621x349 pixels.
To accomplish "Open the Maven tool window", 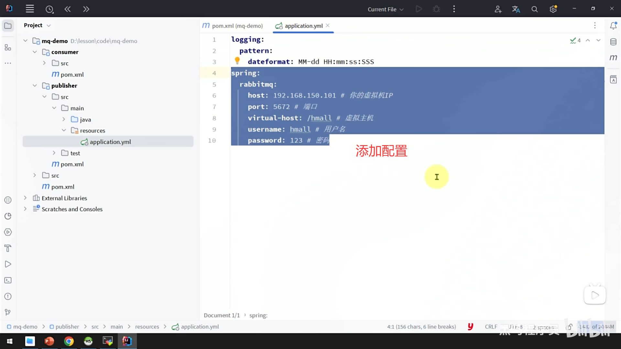I will (613, 58).
